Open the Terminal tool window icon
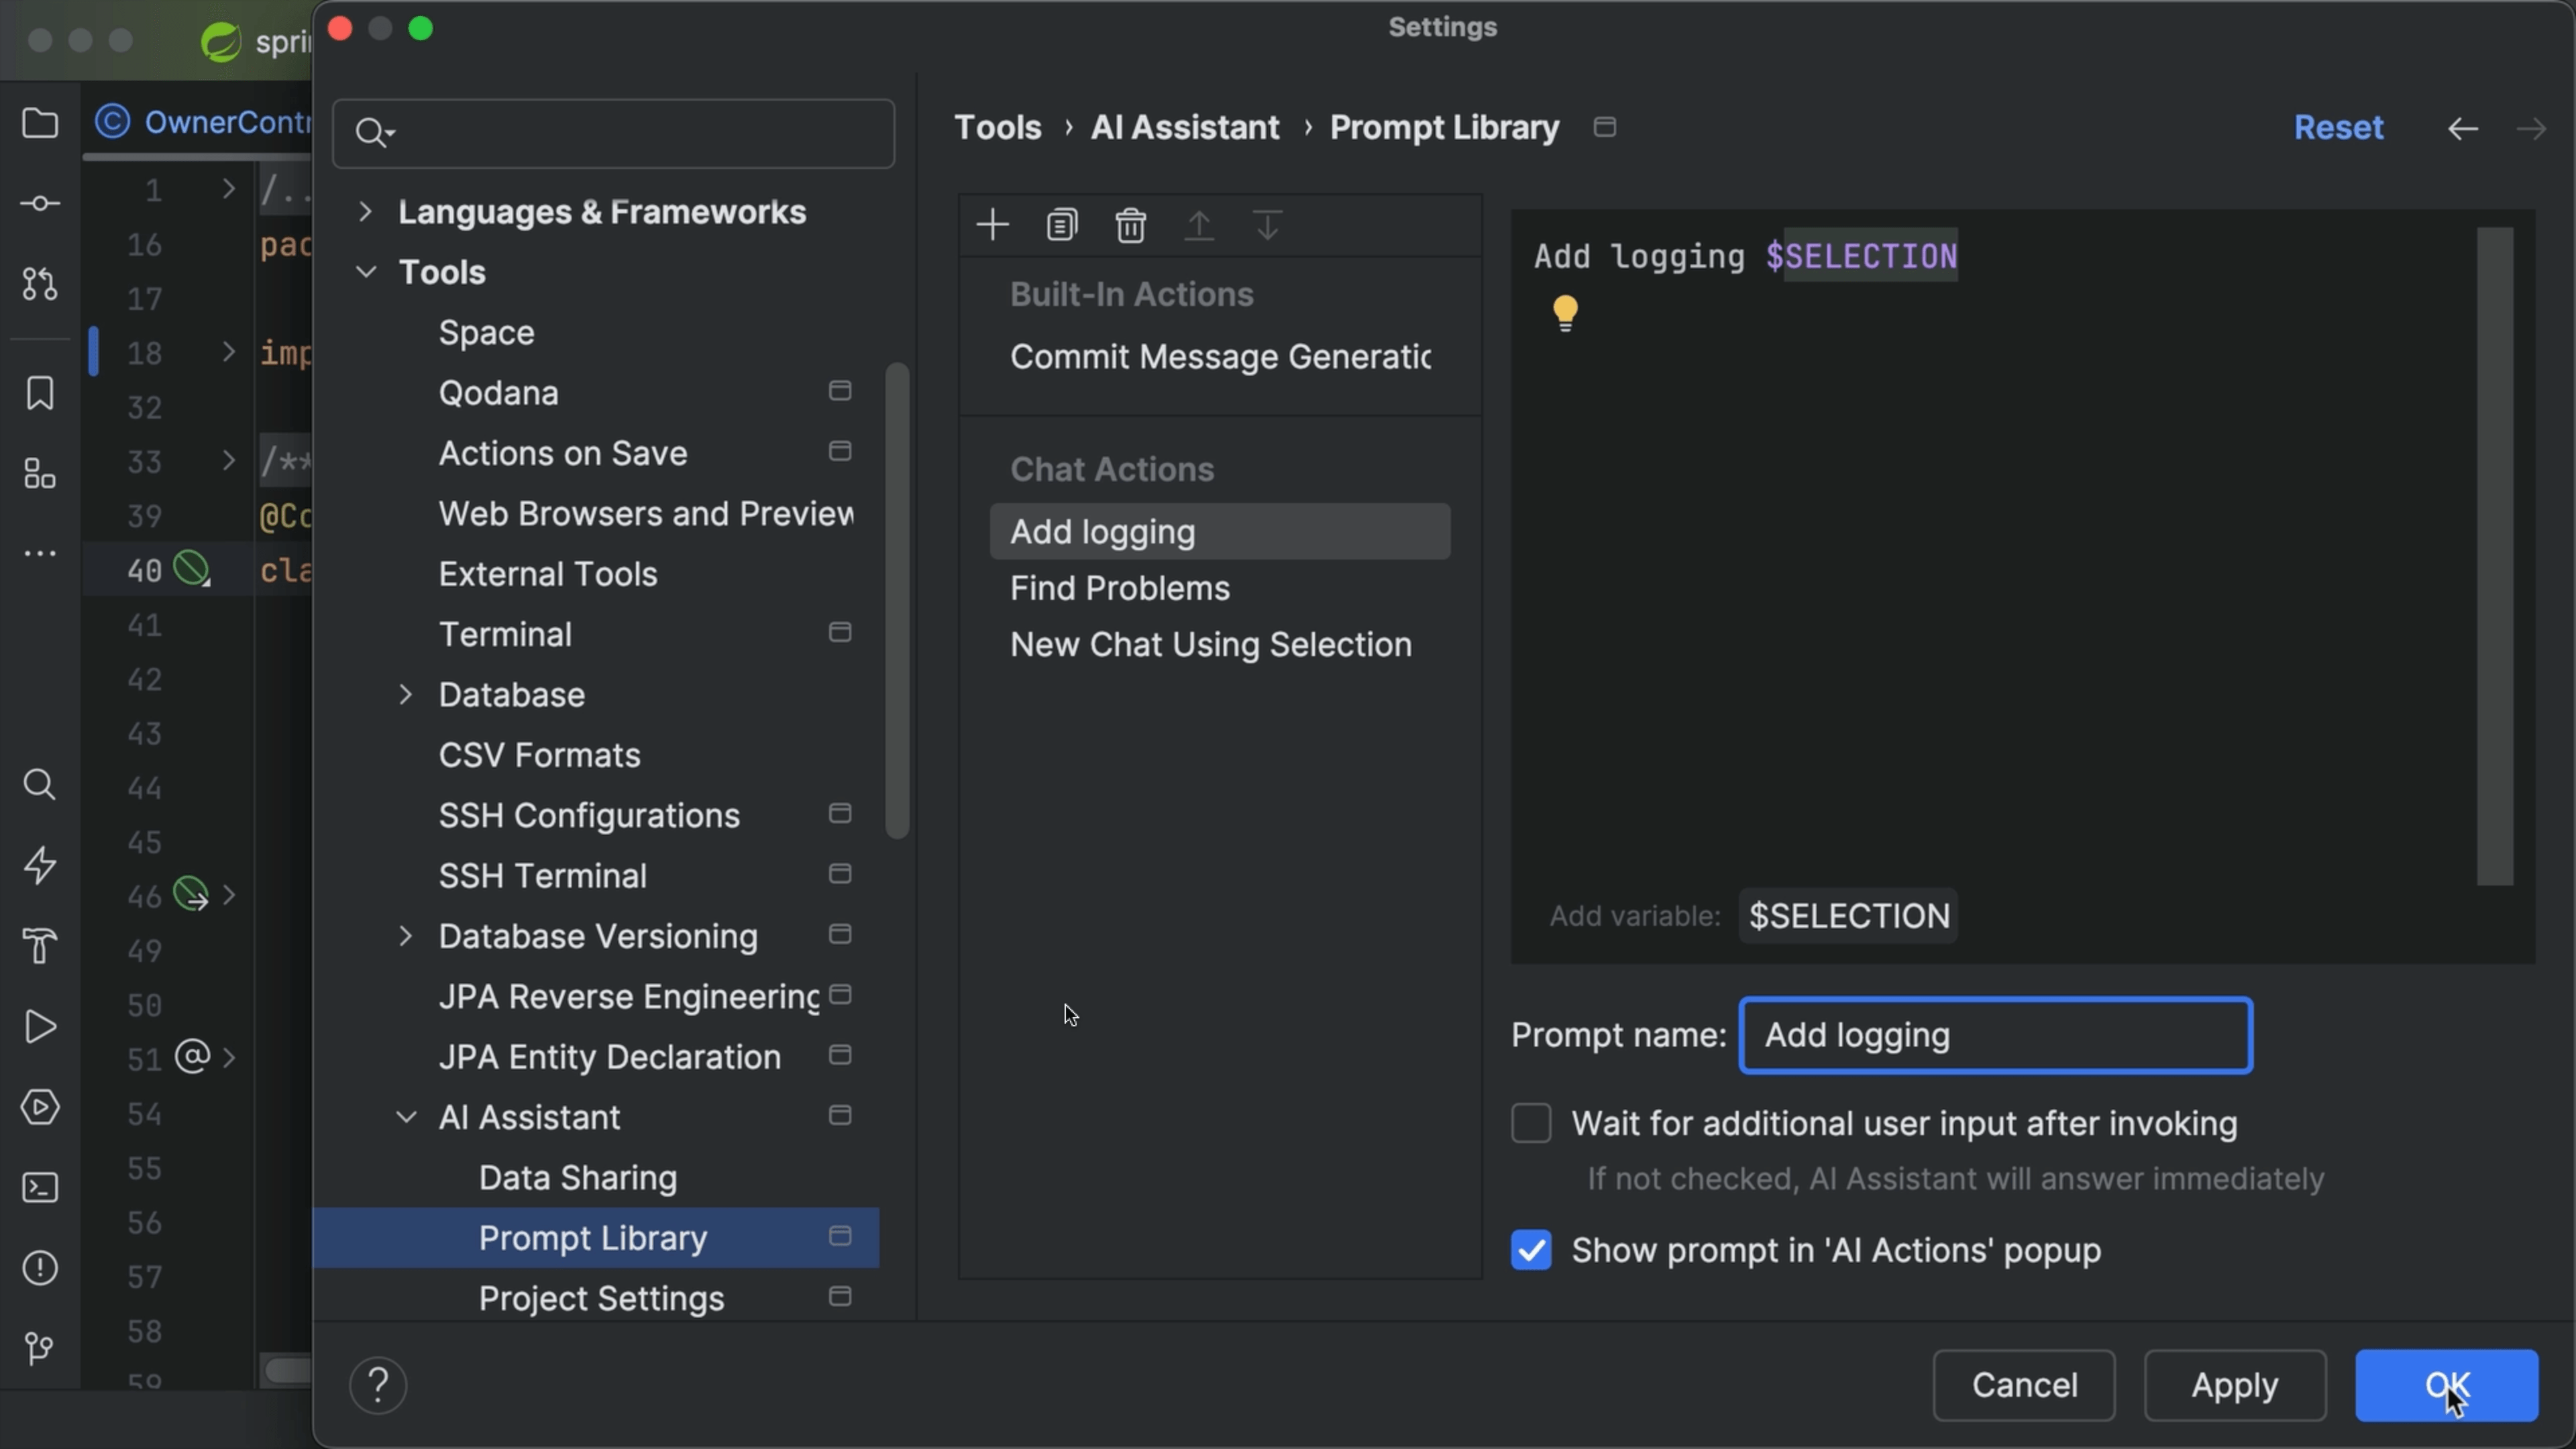This screenshot has height=1449, width=2576. 40,1188
